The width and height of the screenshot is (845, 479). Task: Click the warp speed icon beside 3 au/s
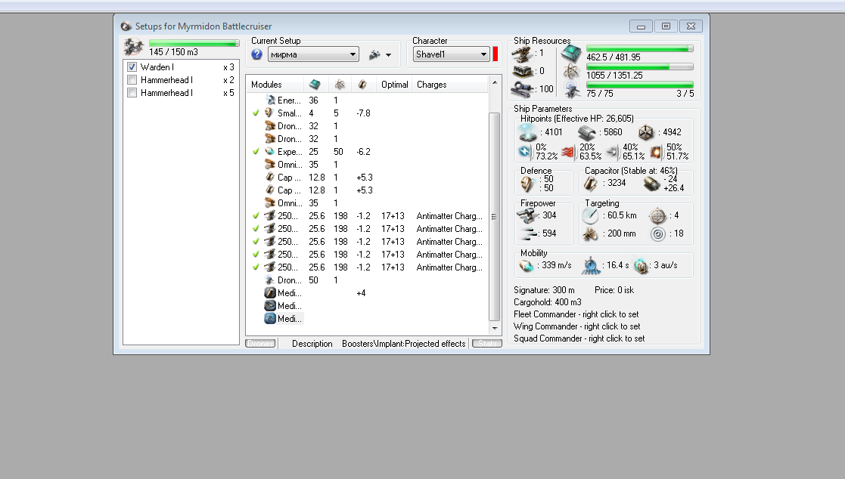click(x=641, y=265)
